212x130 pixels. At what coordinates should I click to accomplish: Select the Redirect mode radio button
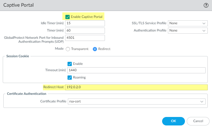(95, 49)
